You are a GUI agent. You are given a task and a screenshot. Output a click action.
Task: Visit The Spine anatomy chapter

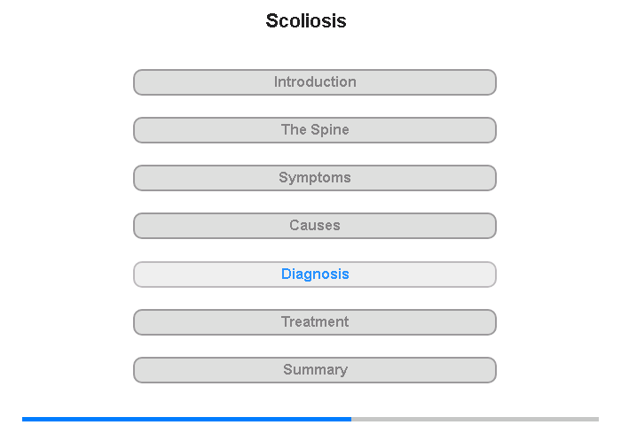point(315,130)
